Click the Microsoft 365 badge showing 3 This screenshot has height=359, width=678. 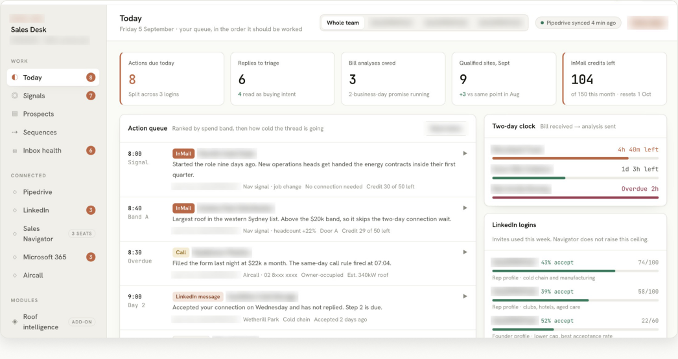pyautogui.click(x=90, y=257)
